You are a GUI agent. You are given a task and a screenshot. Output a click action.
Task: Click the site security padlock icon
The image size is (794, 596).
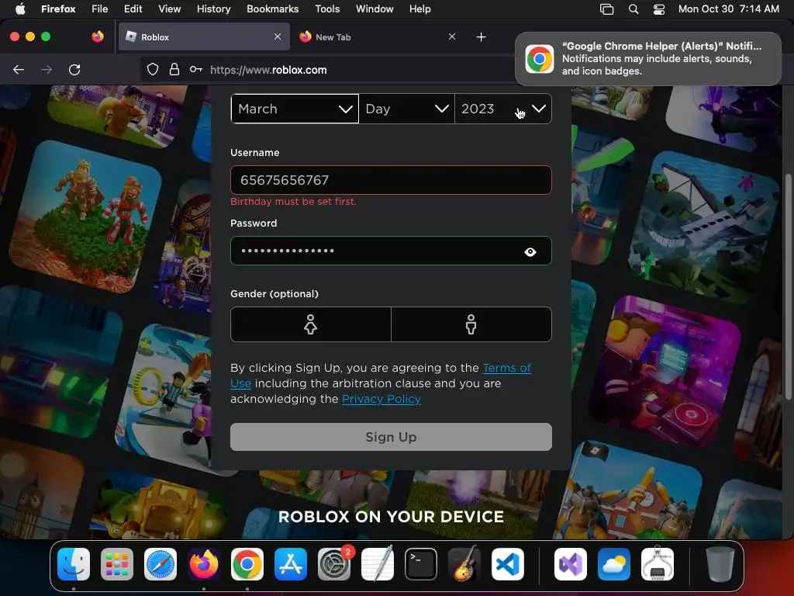point(174,69)
